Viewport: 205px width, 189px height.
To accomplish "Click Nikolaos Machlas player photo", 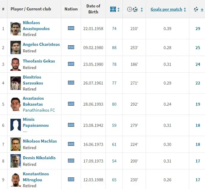I will 15,144.
